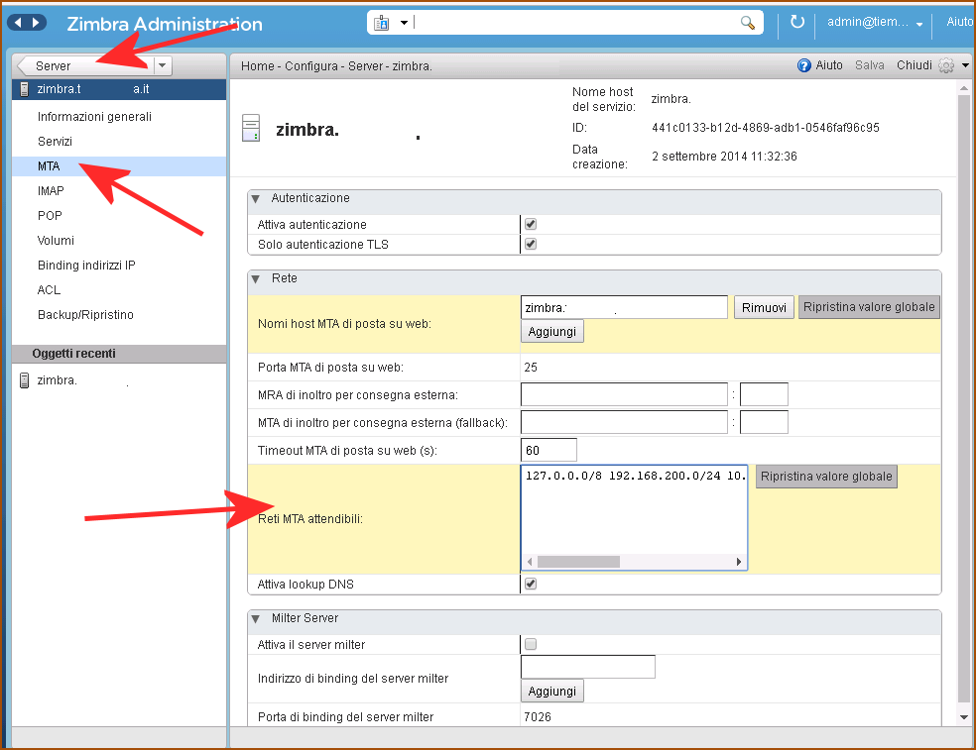Image resolution: width=976 pixels, height=750 pixels.
Task: Click right arrow of networks textarea scrollbar
Action: coord(739,562)
